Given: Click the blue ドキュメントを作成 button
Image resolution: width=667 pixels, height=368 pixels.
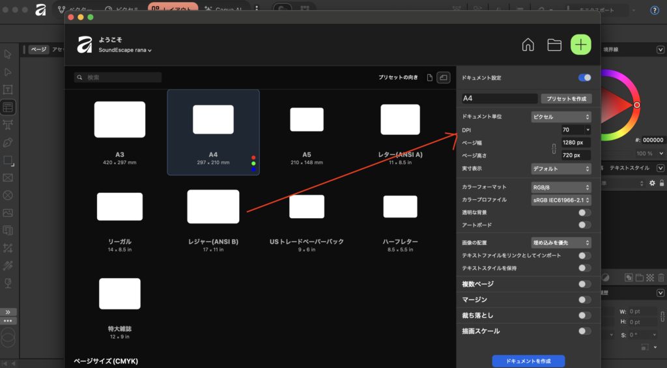Looking at the screenshot, I should [x=528, y=360].
